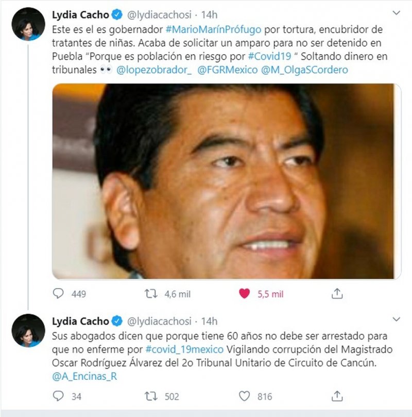Image resolution: width=412 pixels, height=417 pixels.
Task: Share the second tweet using the upload icon
Action: 337,396
